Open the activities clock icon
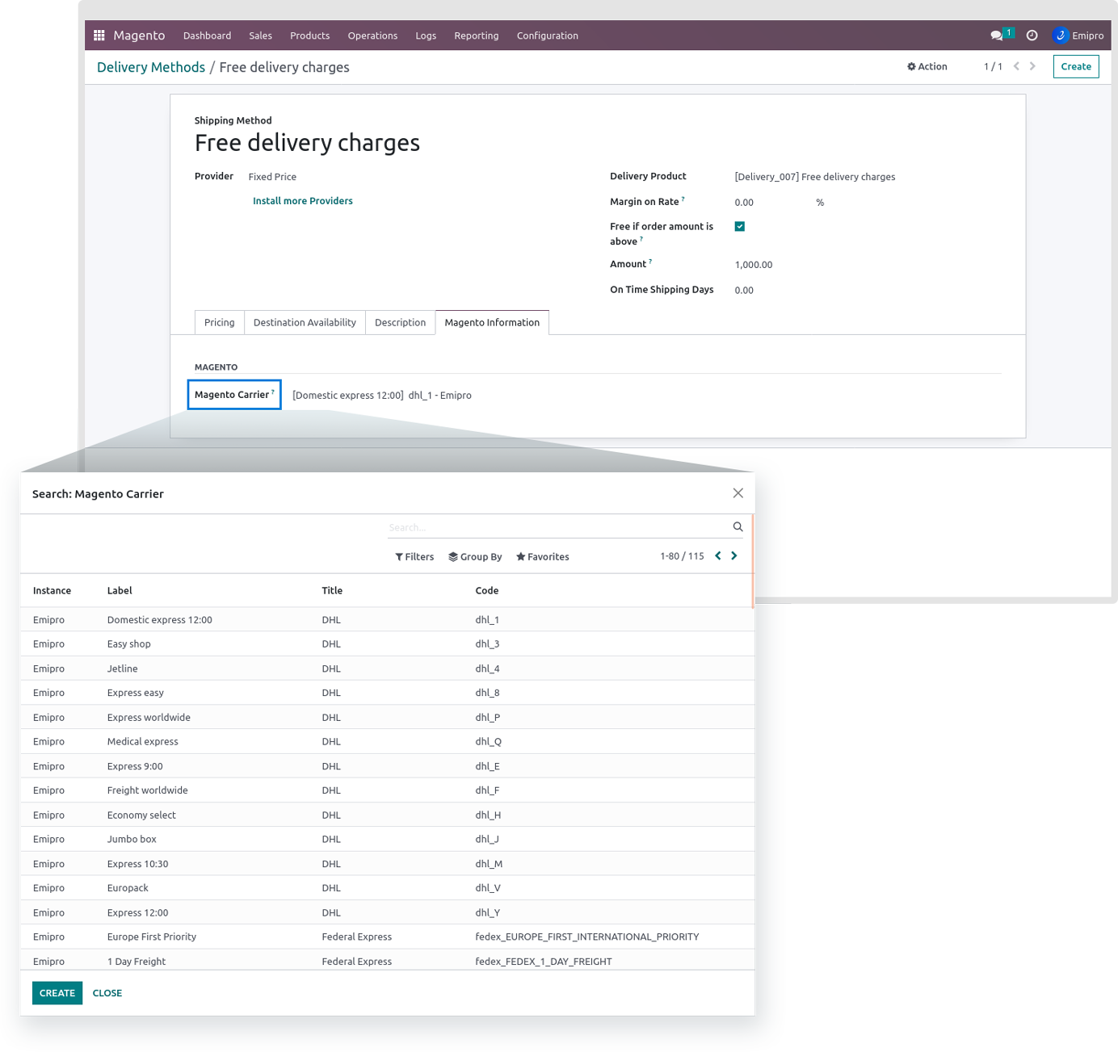Image resolution: width=1118 pixels, height=1052 pixels. 1032,36
